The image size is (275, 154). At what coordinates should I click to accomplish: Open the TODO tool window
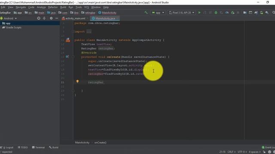(23, 148)
